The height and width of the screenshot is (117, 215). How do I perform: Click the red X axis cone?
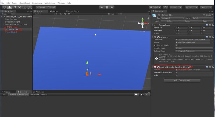tap(146, 24)
